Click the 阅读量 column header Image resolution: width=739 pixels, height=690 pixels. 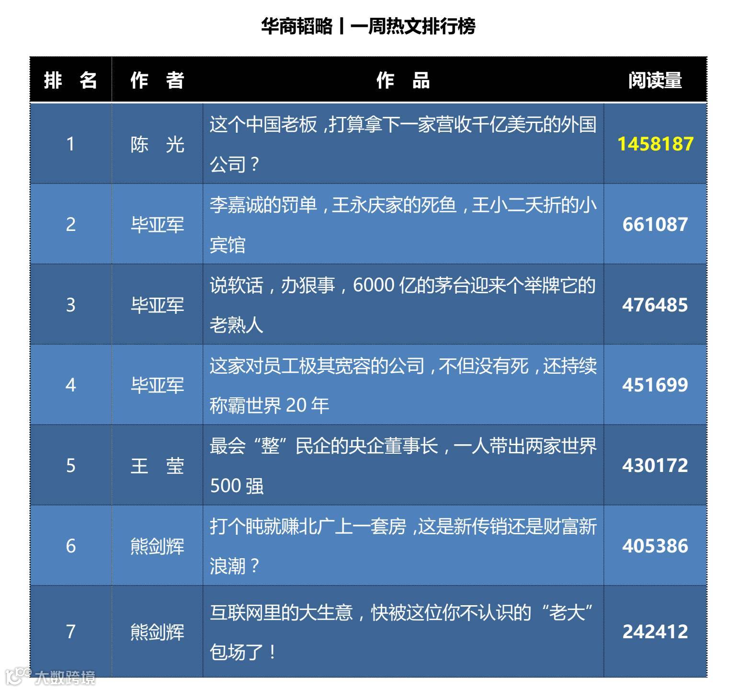[655, 80]
